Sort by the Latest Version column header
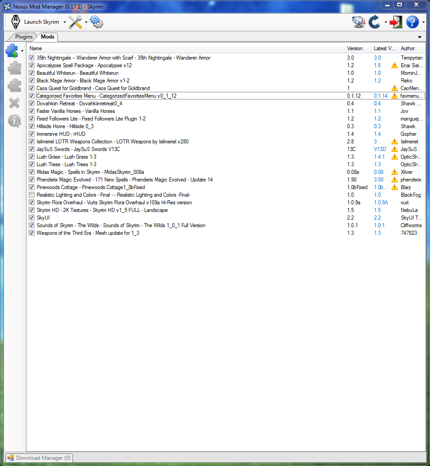 384,48
